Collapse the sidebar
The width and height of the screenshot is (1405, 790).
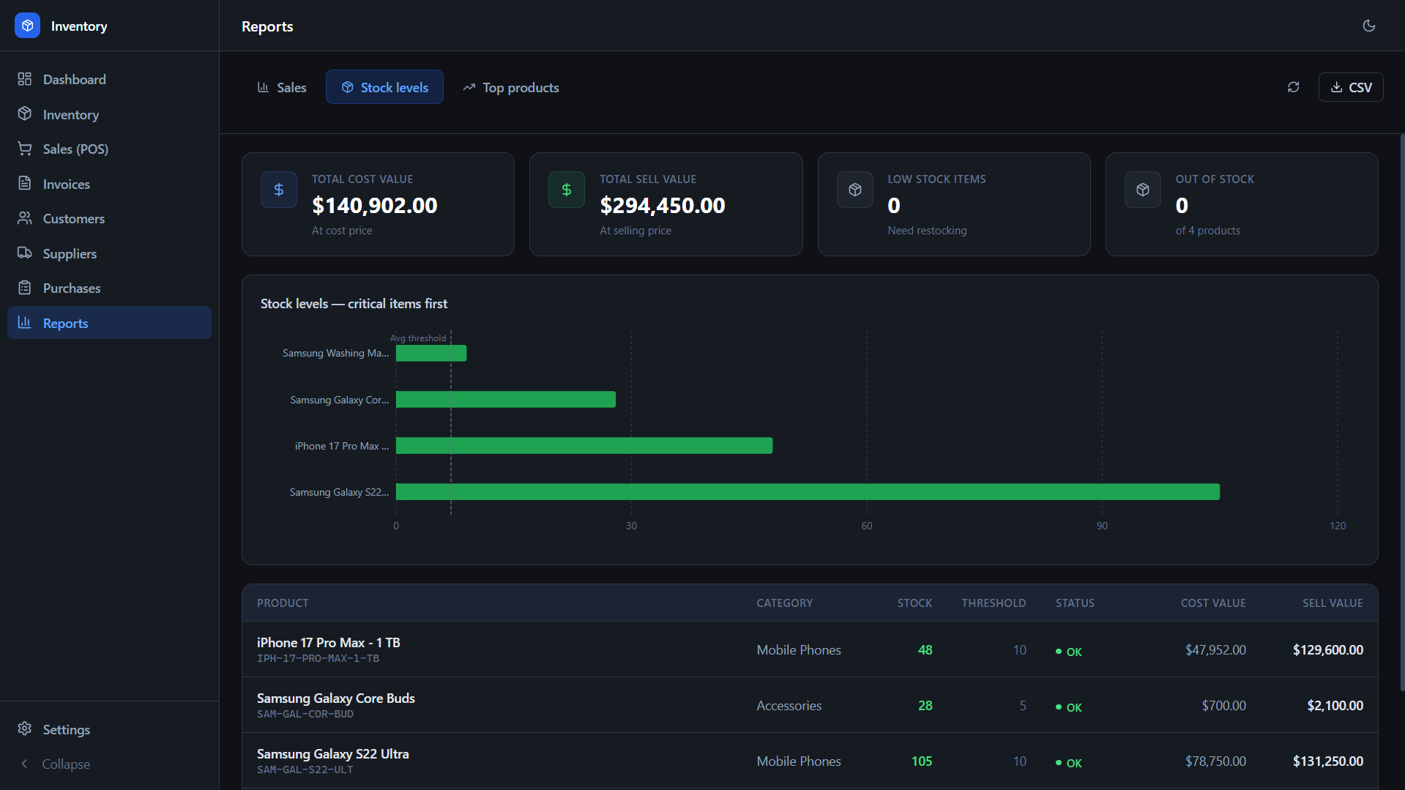tap(109, 764)
